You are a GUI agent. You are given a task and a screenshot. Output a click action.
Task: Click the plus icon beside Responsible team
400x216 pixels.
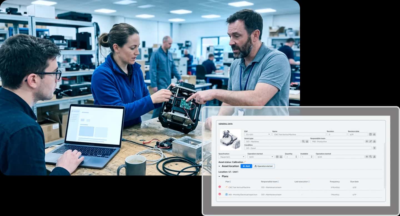(367, 142)
